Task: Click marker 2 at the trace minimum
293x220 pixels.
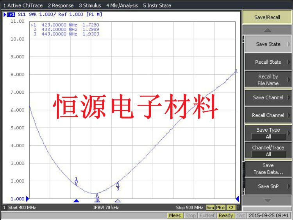Action: tap(97, 196)
